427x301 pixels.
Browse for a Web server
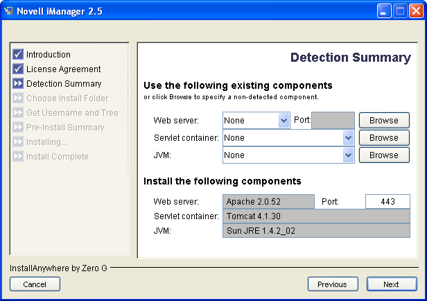384,120
